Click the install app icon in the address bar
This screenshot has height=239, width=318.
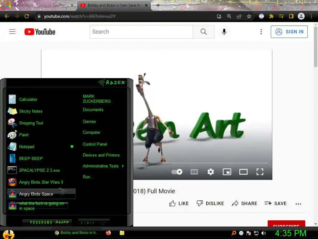[219, 16]
